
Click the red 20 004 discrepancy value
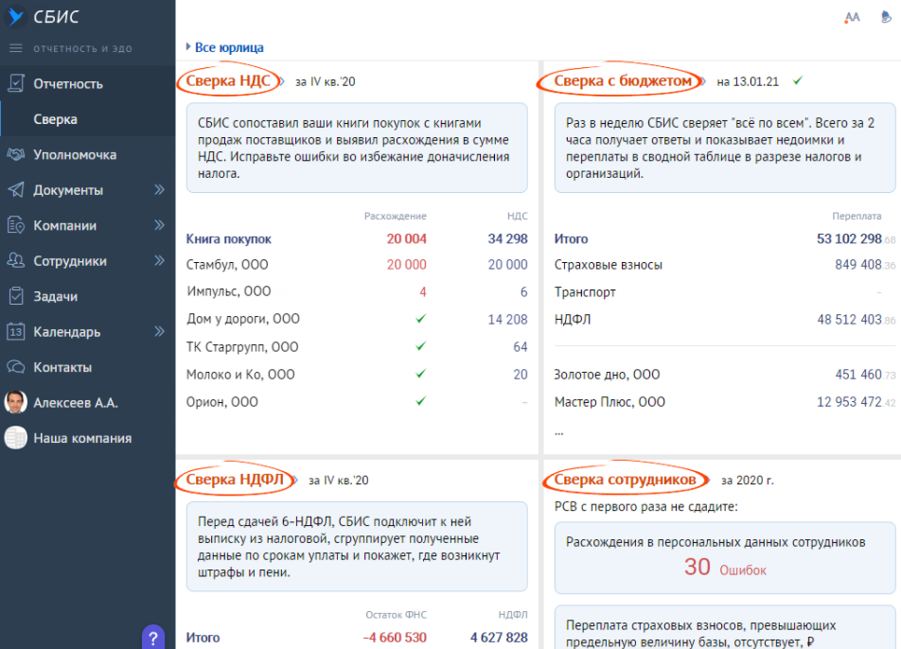pos(406,239)
